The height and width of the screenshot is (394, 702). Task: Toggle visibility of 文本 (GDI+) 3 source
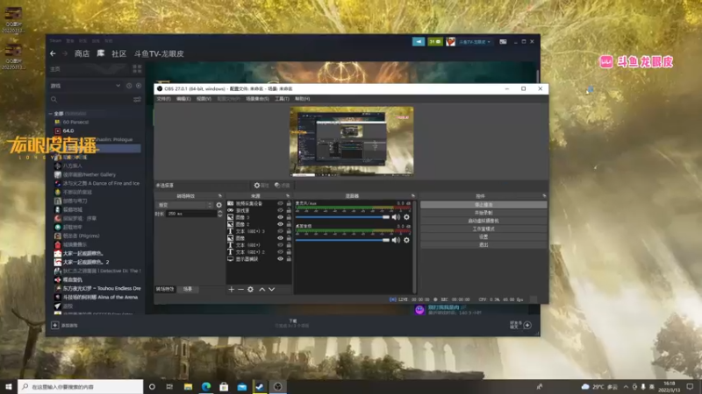pos(280,231)
